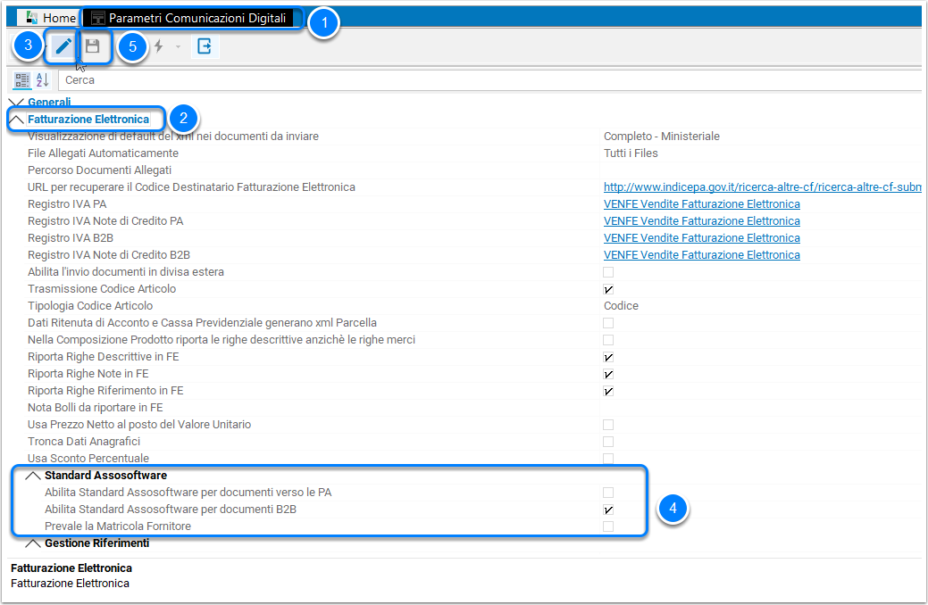Enable Usa Prezzo Netto al posto del Valore Unitario

[x=608, y=425]
